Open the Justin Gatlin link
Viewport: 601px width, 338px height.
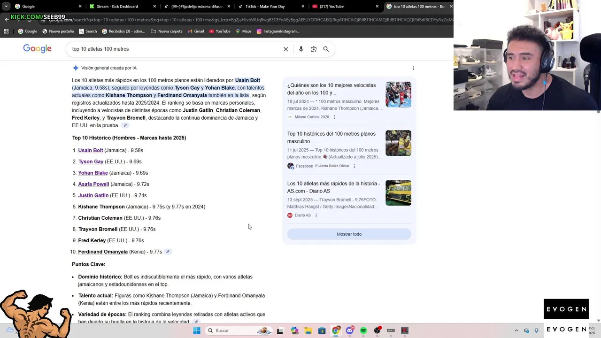pyautogui.click(x=93, y=195)
